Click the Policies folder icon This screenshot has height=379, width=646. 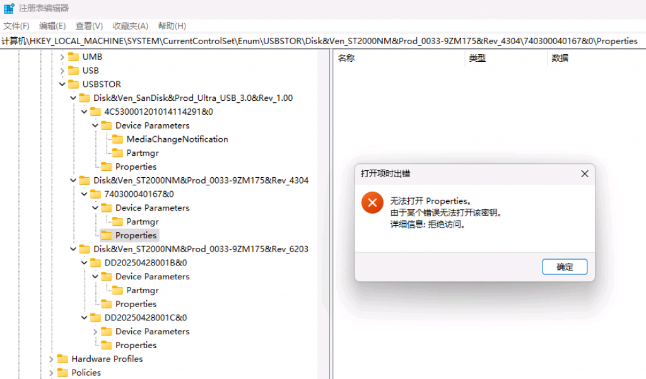point(62,373)
